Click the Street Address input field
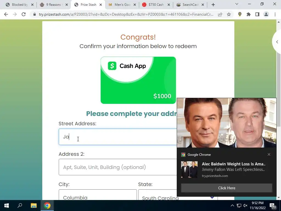 [x=118, y=137]
